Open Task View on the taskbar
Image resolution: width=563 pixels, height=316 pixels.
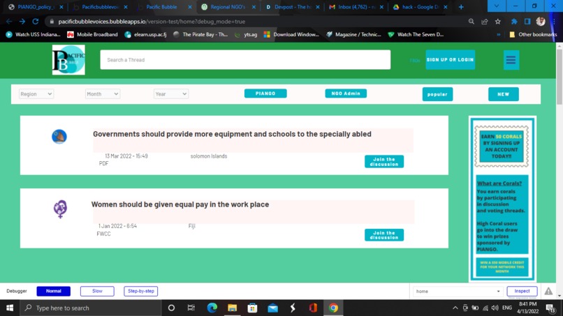(191, 308)
